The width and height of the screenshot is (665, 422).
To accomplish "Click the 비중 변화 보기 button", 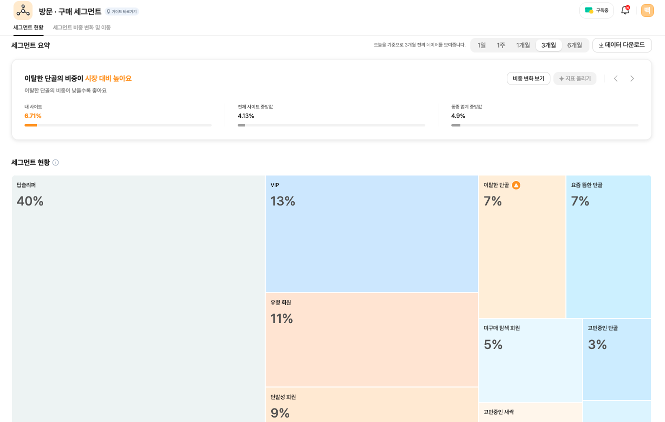I will click(x=528, y=78).
